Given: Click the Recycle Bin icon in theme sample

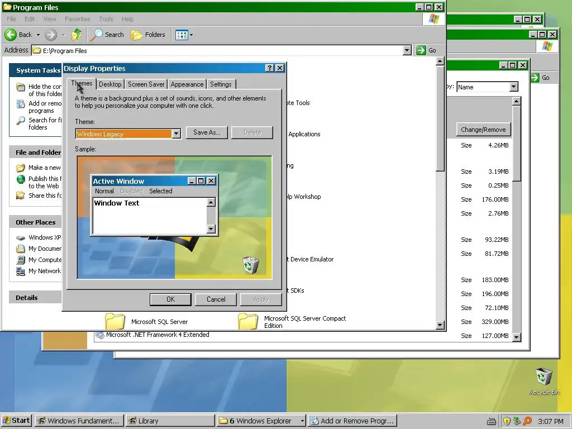Looking at the screenshot, I should 251,265.
